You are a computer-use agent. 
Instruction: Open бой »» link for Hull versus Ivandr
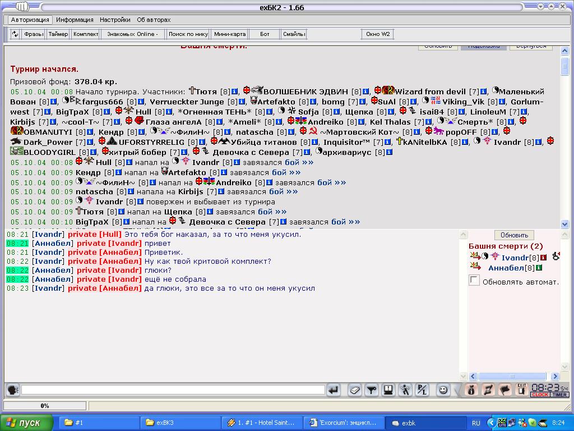click(299, 162)
